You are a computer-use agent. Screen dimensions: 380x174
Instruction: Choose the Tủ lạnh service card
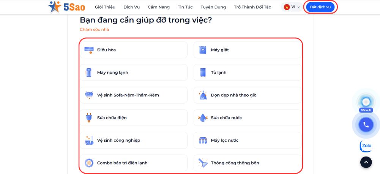(248, 72)
